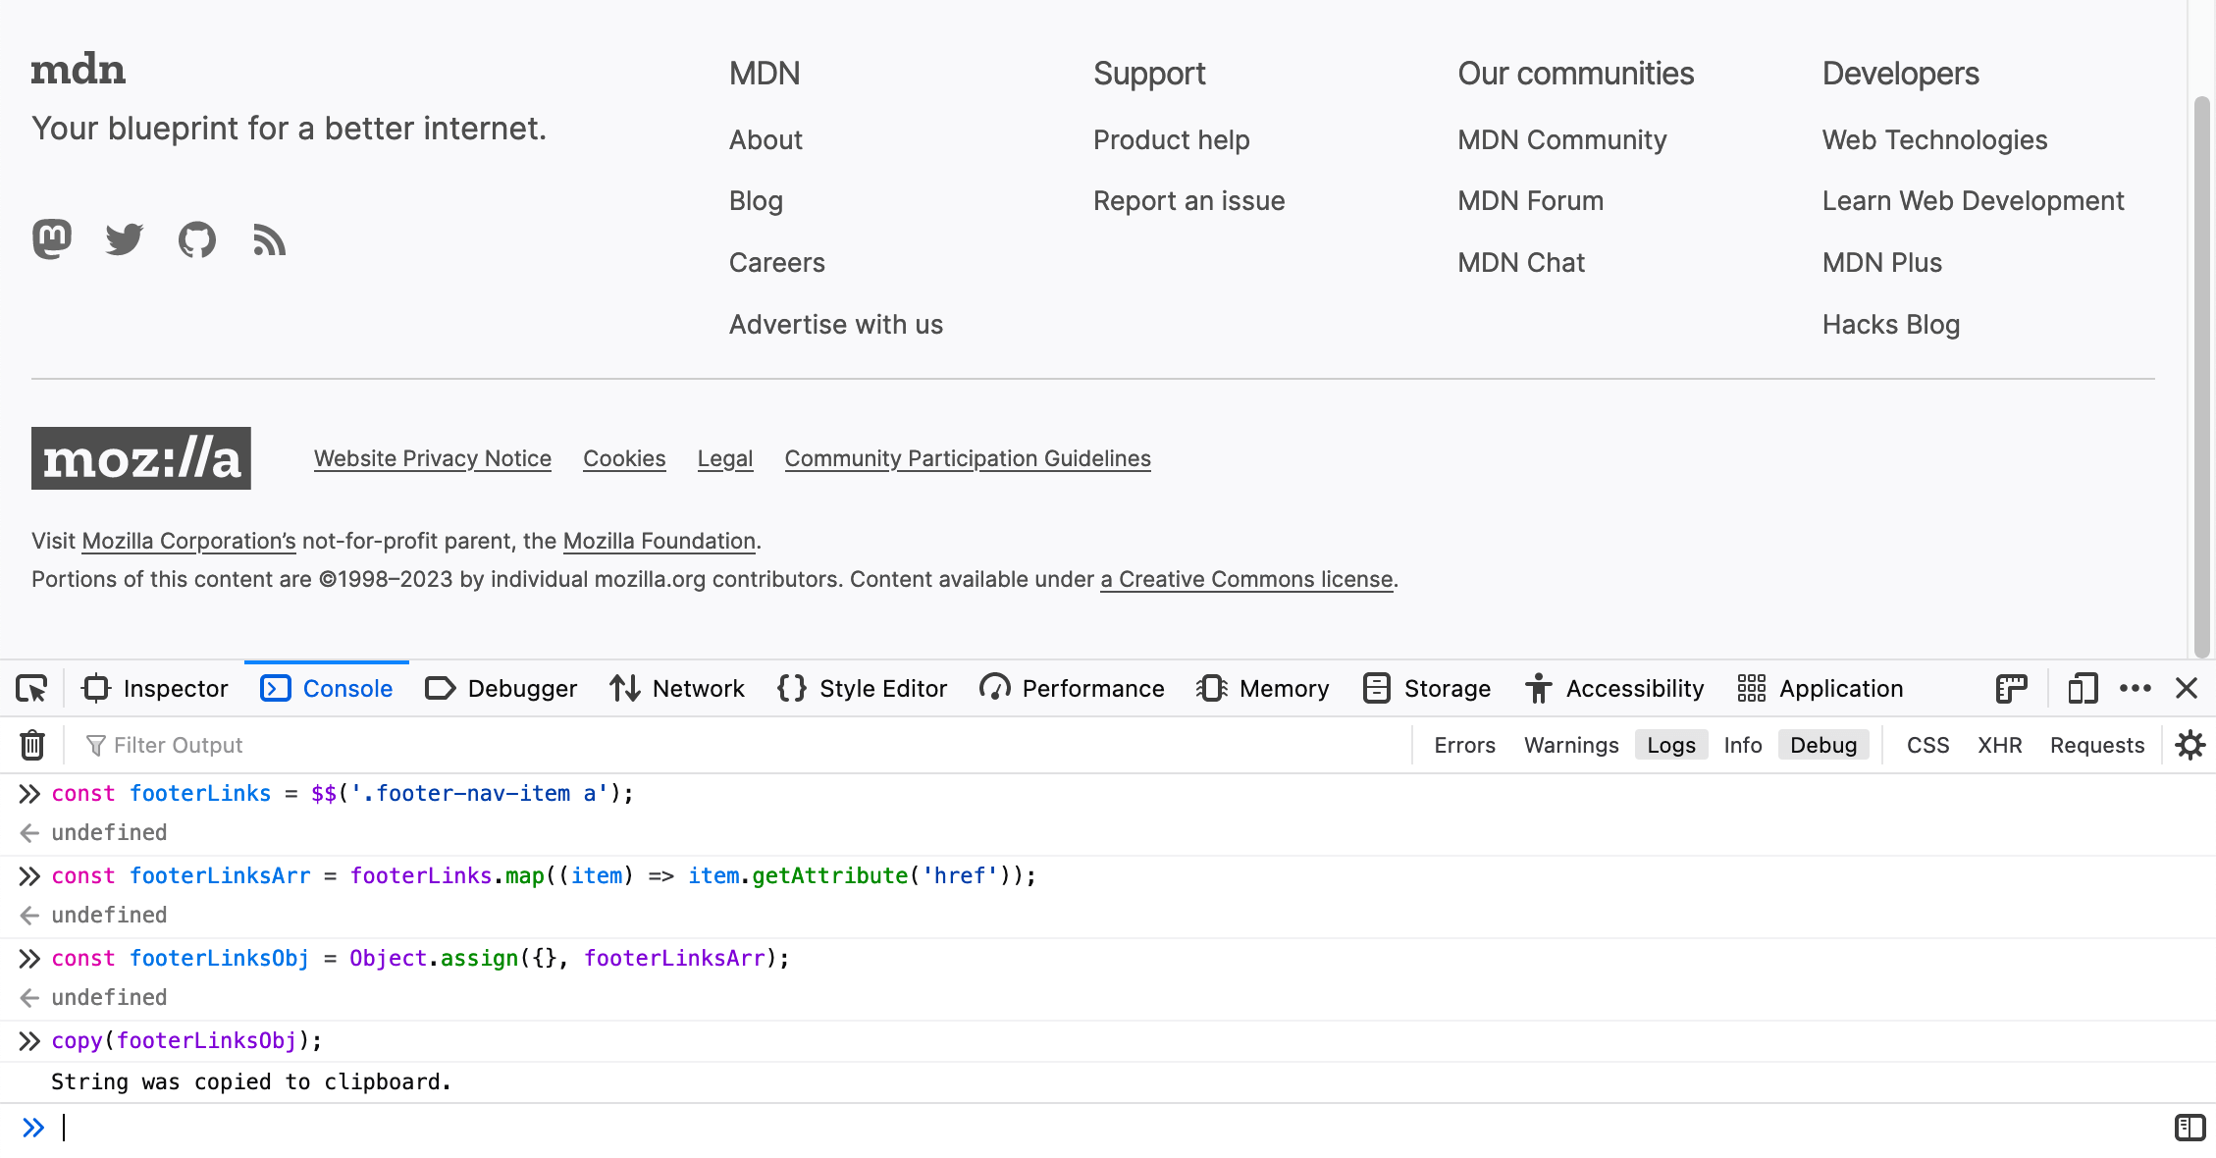Focus the Filter Output field

[x=736, y=745]
